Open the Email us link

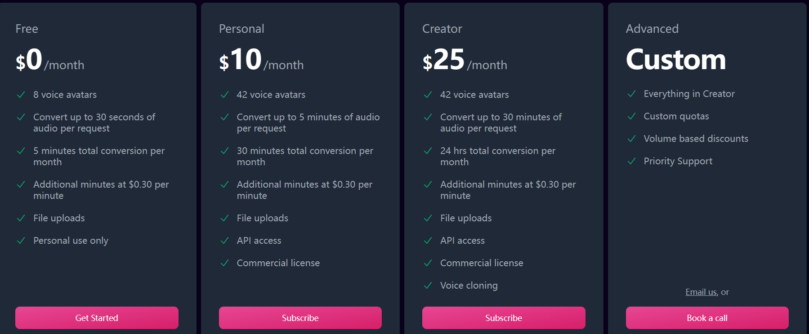click(x=701, y=292)
